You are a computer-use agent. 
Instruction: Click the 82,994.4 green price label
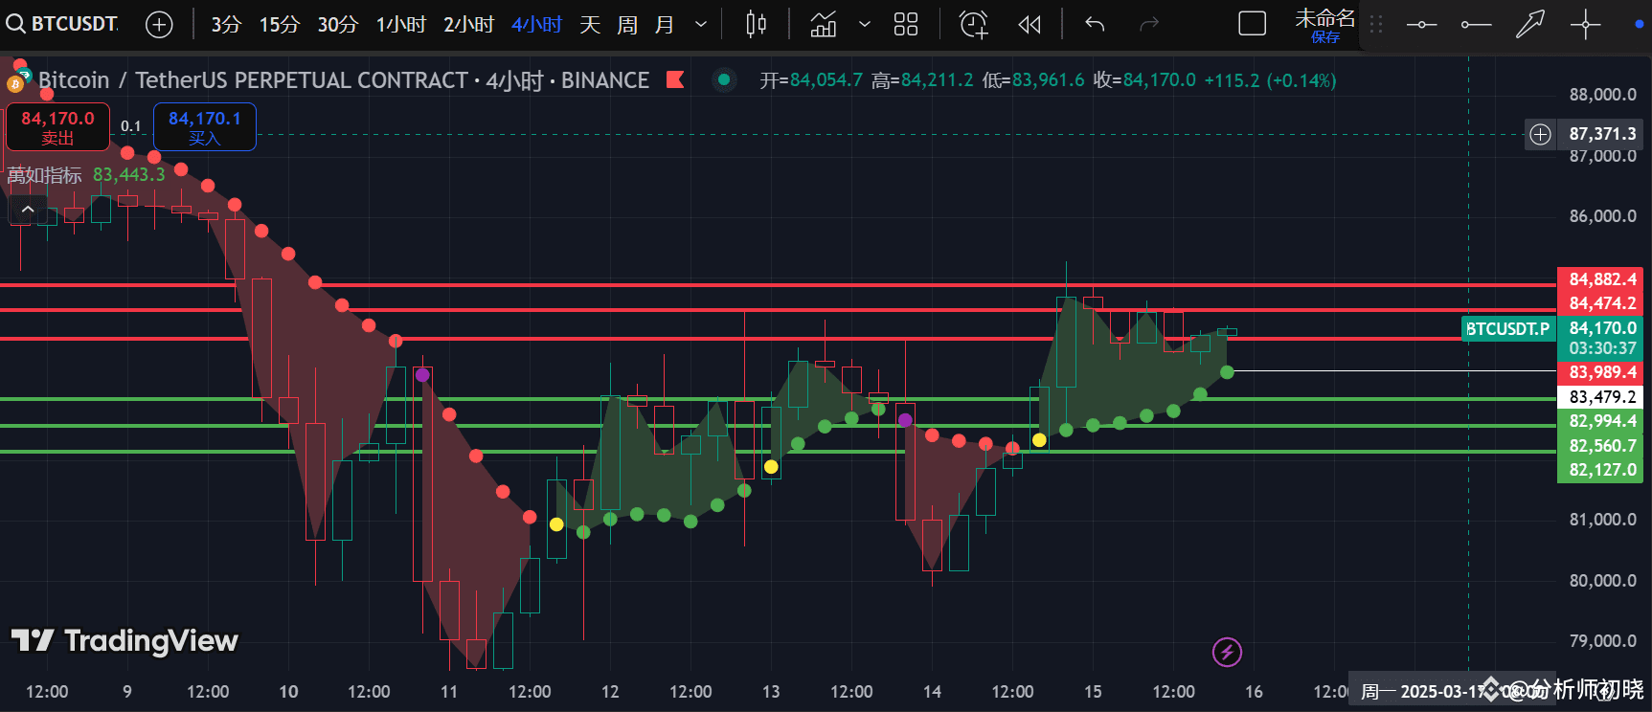(1600, 421)
